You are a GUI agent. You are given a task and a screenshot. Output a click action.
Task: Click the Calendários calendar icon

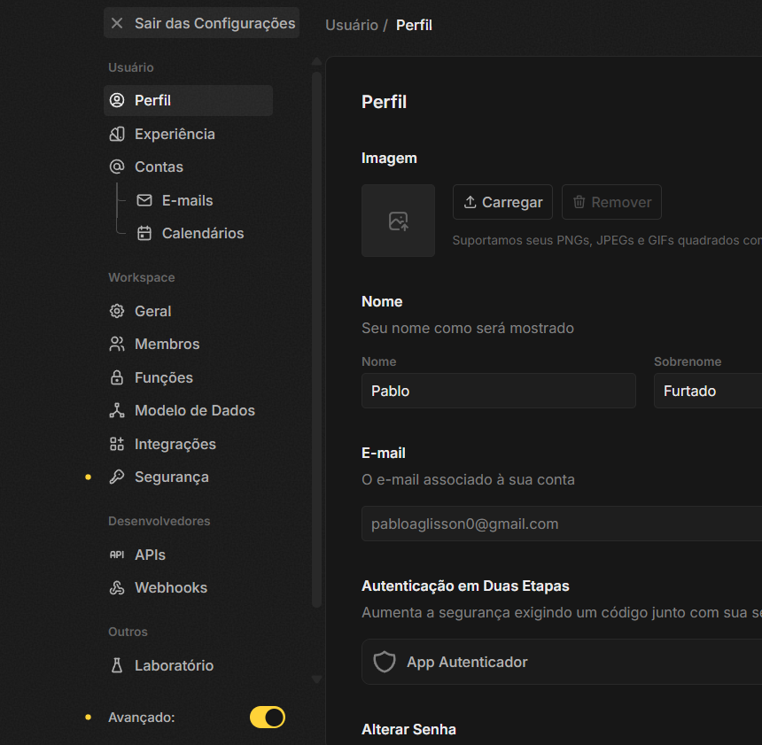point(144,234)
